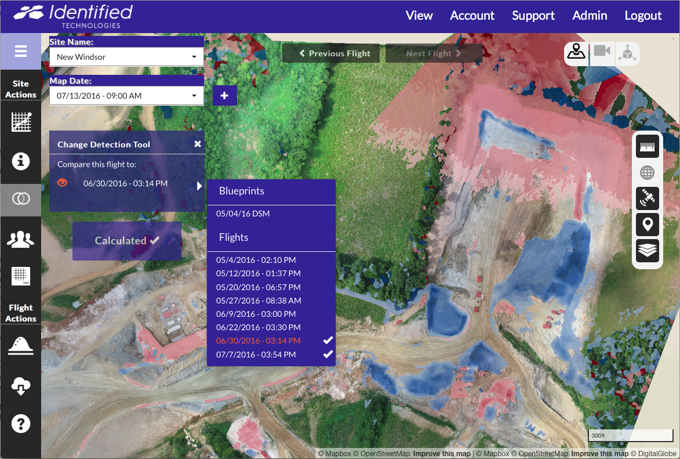The image size is (680, 459).
Task: Toggle the satellite imagery icon
Action: coord(647,198)
